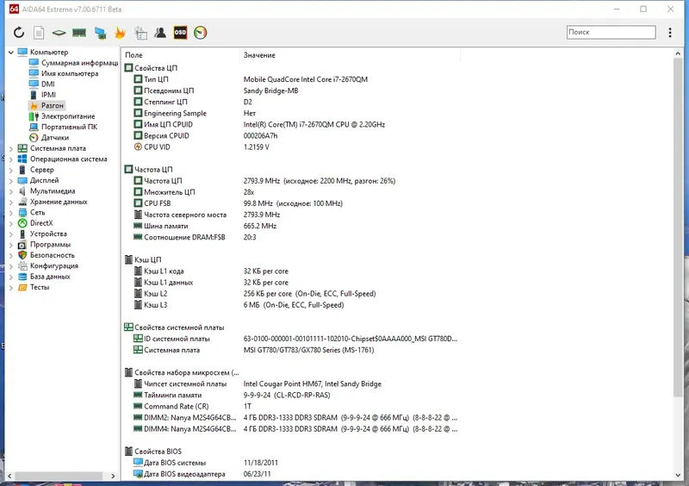This screenshot has width=689, height=486.
Task: Open the network audit monitor icon
Action: 100,33
